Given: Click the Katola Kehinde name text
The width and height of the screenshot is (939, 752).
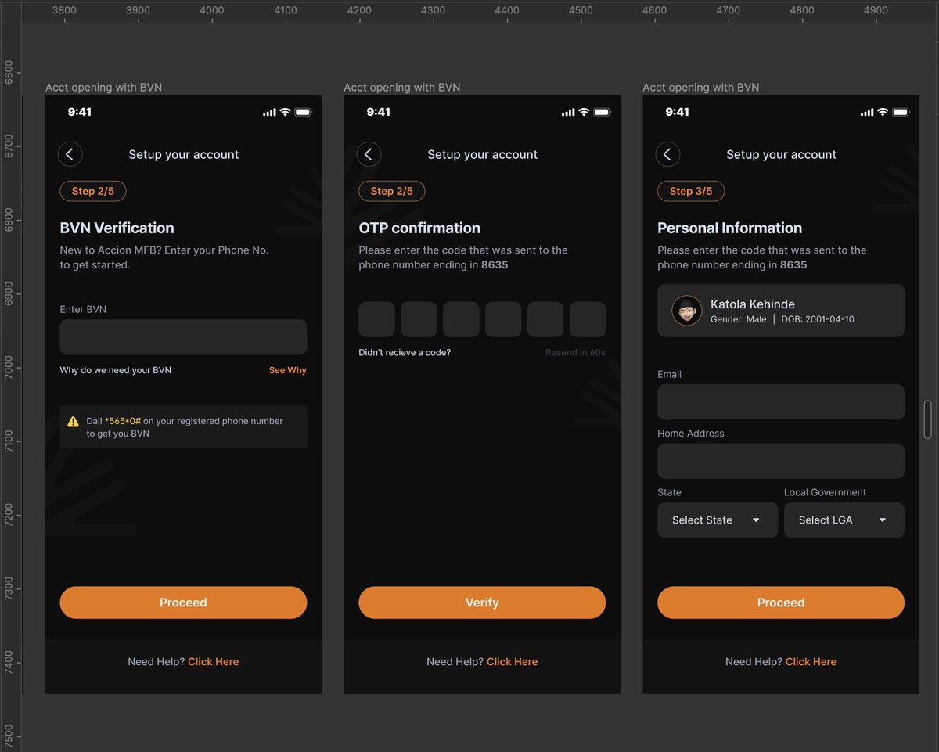Looking at the screenshot, I should (x=753, y=304).
